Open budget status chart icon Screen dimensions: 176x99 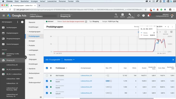click(x=86, y=22)
